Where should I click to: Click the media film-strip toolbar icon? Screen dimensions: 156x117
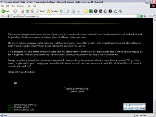click(x=105, y=11)
